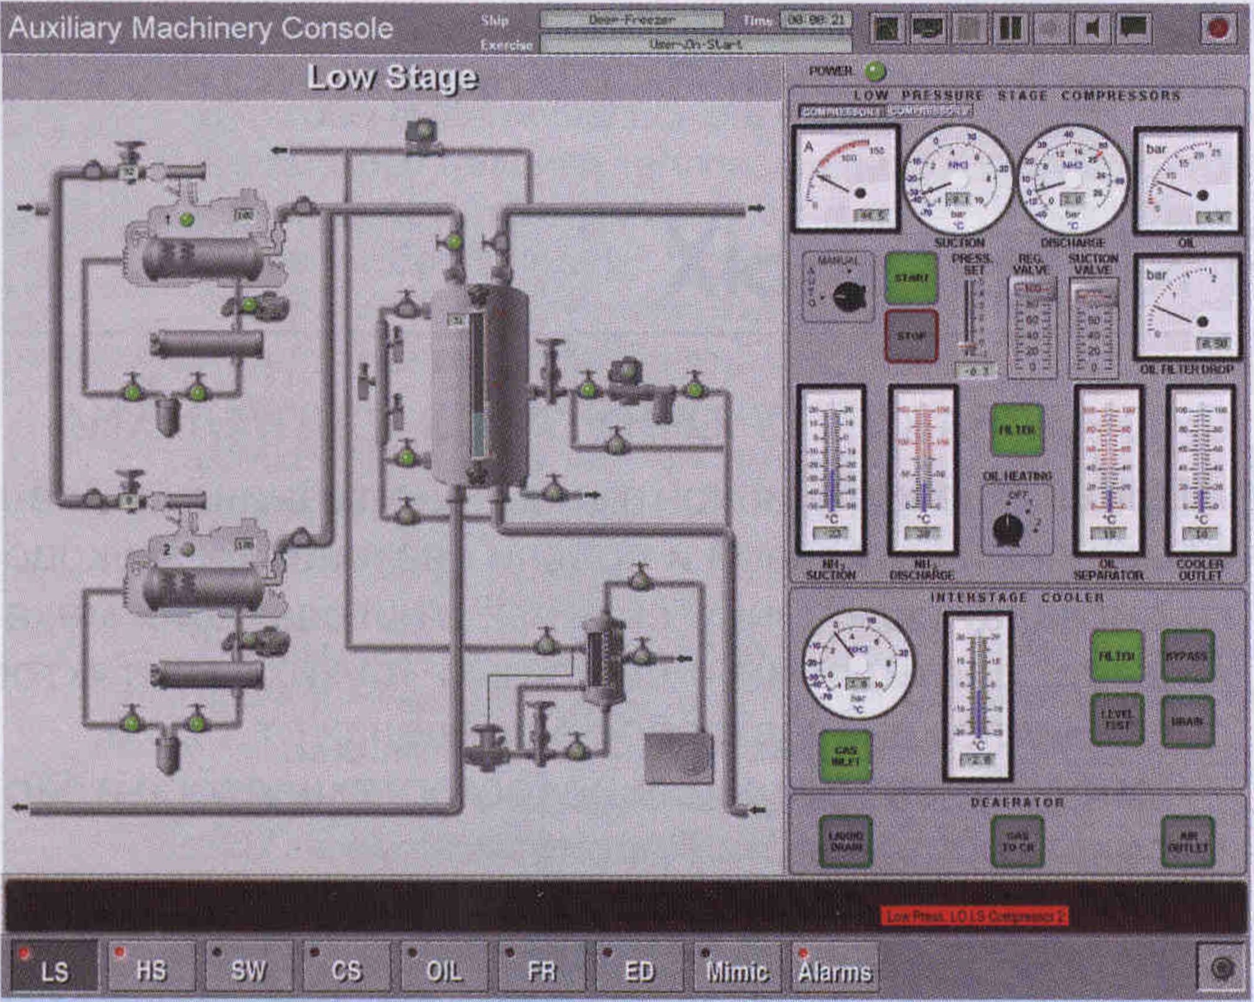The image size is (1254, 1002).
Task: Click the pause simulation icon
Action: [x=1010, y=28]
